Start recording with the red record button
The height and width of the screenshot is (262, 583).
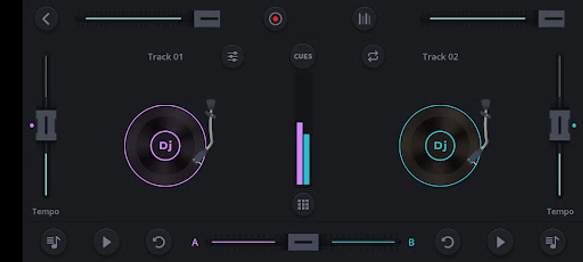click(x=275, y=19)
